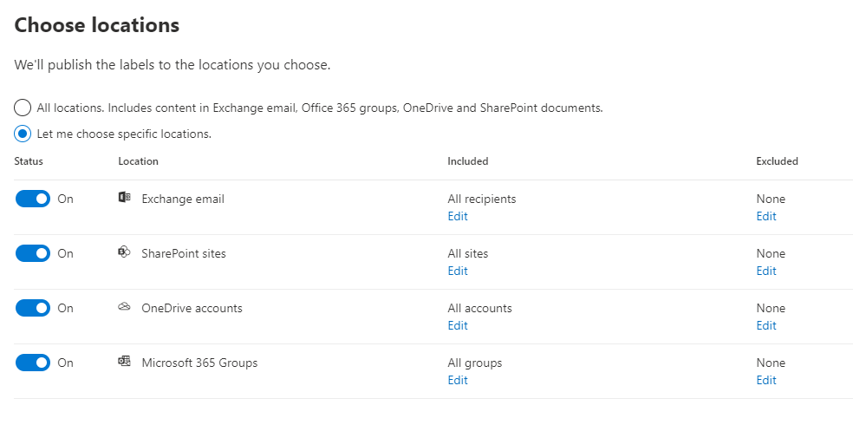Image resolution: width=853 pixels, height=425 pixels.
Task: Select the All locations radio option
Action: (23, 108)
